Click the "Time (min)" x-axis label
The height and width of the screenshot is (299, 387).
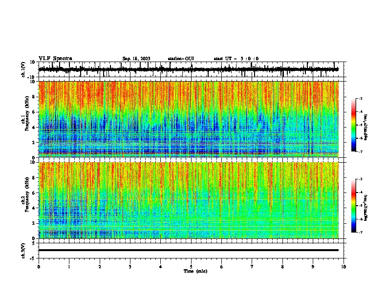click(195, 271)
